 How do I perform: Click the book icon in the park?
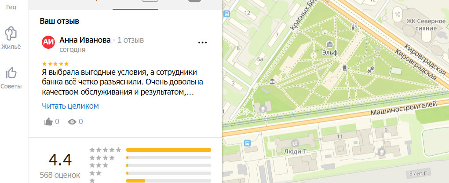click(x=346, y=68)
